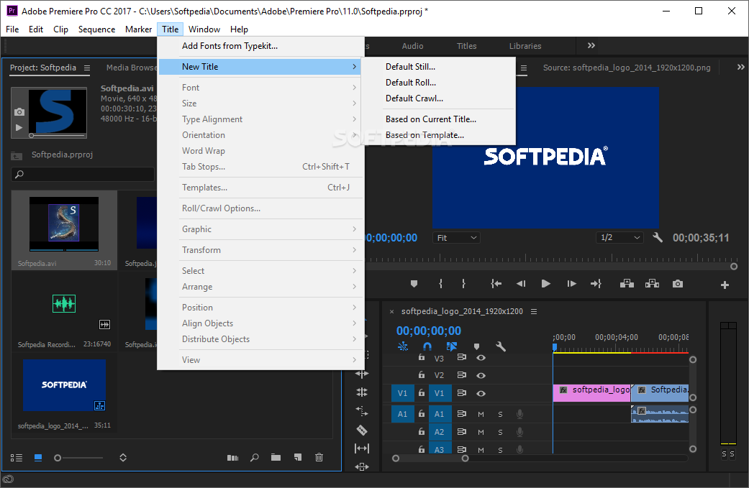Step forward one frame
Screen dimensions: 749x488
tap(571, 284)
